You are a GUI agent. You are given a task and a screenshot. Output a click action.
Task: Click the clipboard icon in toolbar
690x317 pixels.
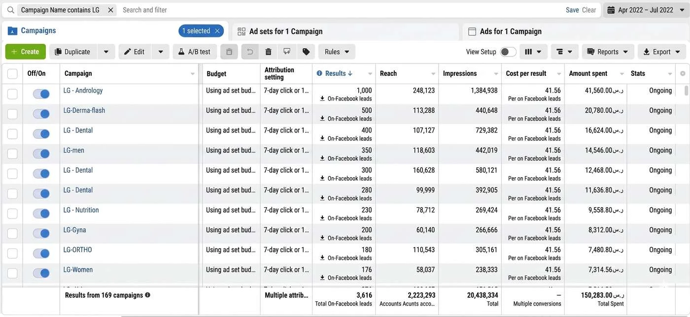coord(229,52)
